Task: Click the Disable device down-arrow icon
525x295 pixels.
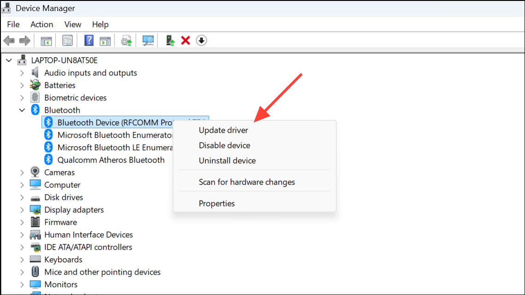Action: (201, 41)
